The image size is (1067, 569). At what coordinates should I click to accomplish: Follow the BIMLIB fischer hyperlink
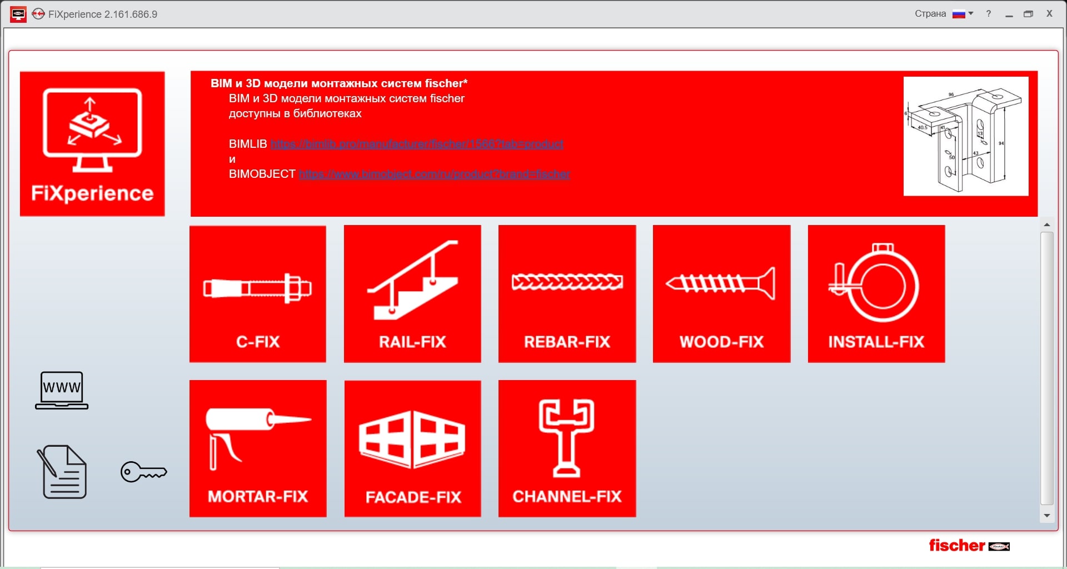(x=416, y=144)
